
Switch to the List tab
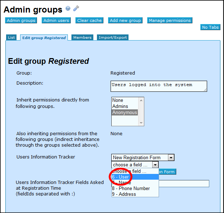click(x=11, y=38)
